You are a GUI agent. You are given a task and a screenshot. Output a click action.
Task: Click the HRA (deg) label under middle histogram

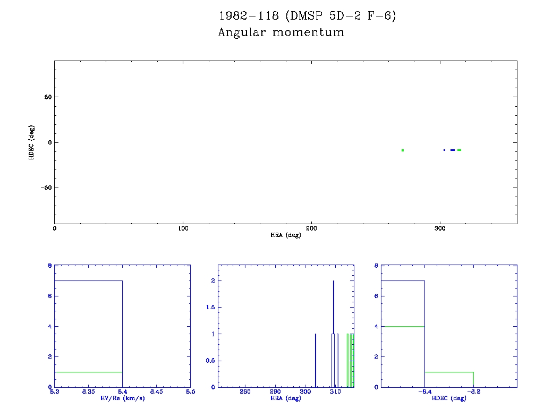tap(286, 398)
